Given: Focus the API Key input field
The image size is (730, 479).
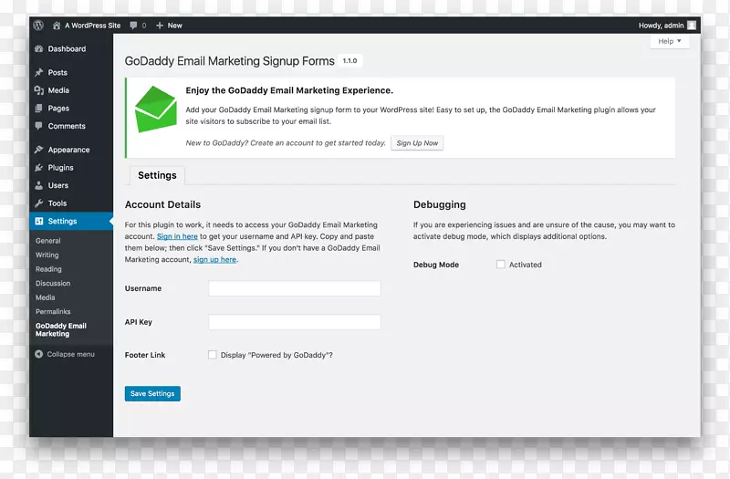Looking at the screenshot, I should click(x=294, y=322).
